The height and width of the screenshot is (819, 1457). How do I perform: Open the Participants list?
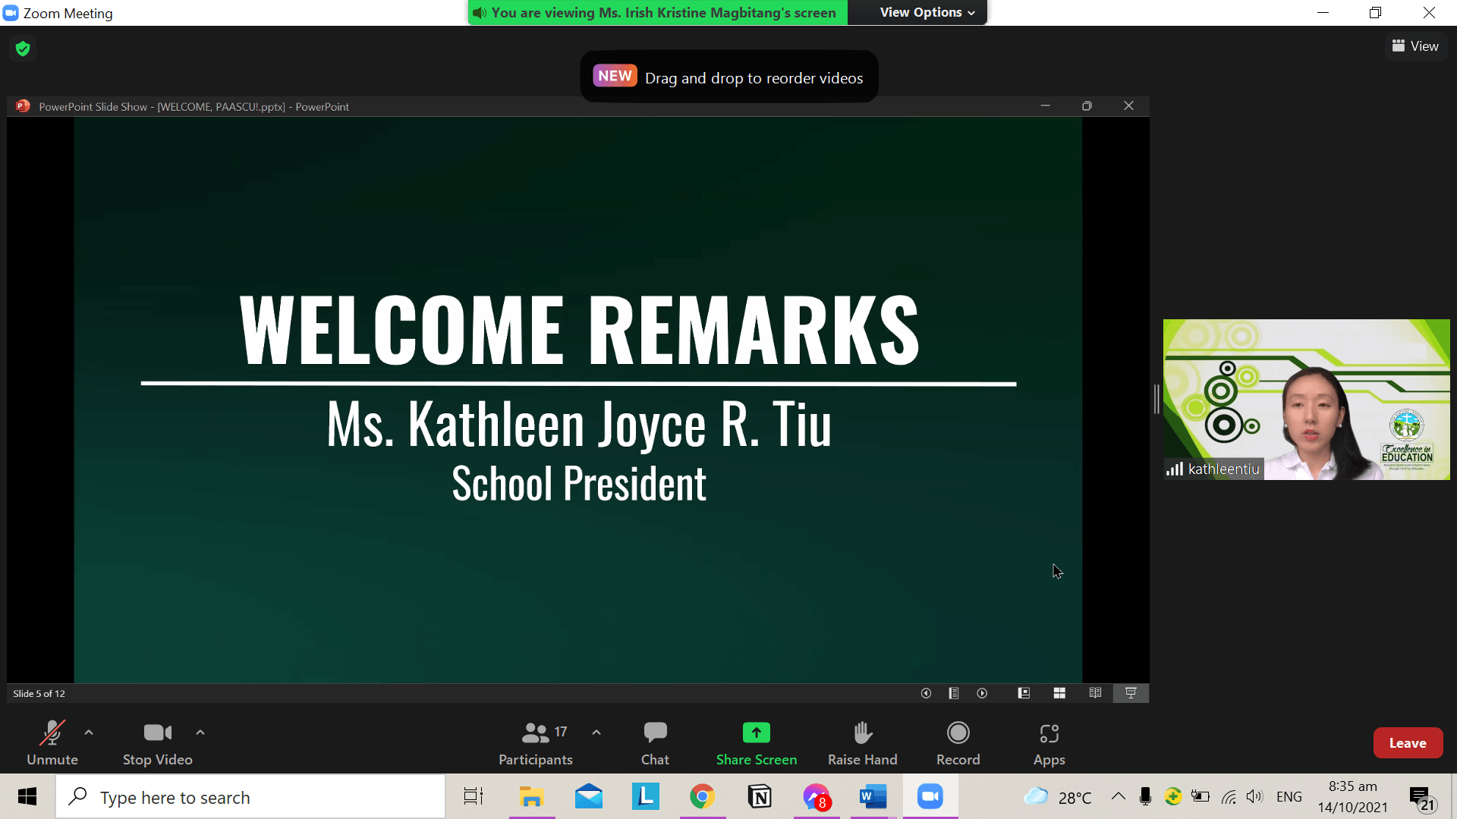(535, 742)
